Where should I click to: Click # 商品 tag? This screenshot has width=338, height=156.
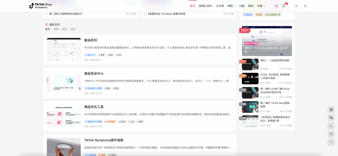point(116,88)
